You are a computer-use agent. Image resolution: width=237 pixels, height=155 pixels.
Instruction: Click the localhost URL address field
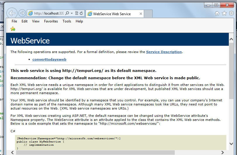[x=49, y=13]
